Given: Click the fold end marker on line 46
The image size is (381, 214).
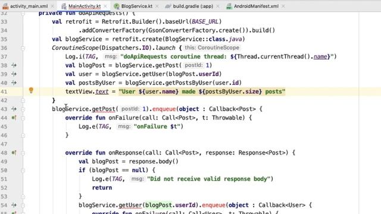Looking at the screenshot, I should [23, 135].
